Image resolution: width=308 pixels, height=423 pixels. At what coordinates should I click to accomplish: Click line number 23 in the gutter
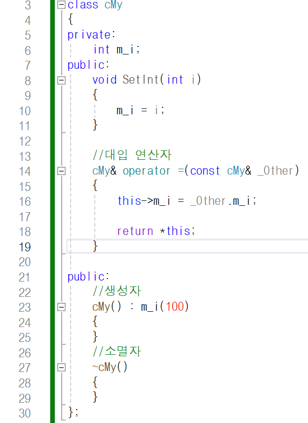coord(25,307)
